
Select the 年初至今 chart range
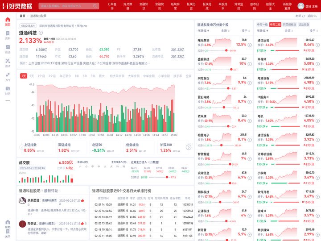click(x=65, y=76)
